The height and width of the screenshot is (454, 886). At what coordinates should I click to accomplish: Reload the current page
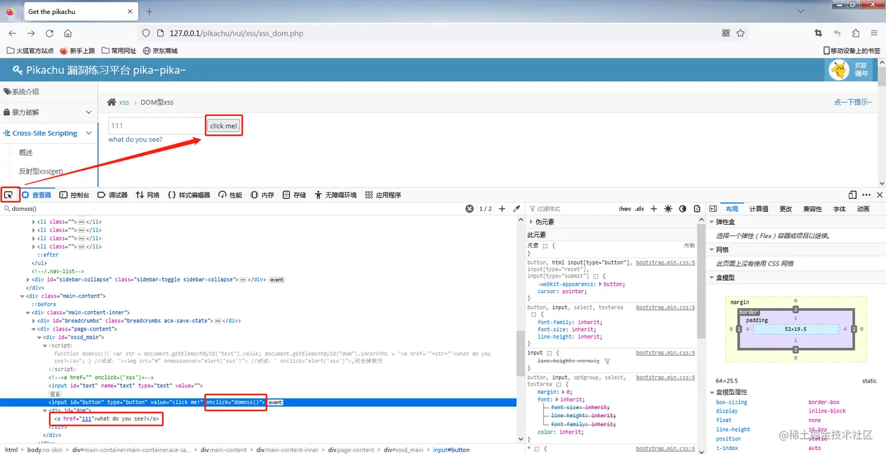(x=50, y=33)
